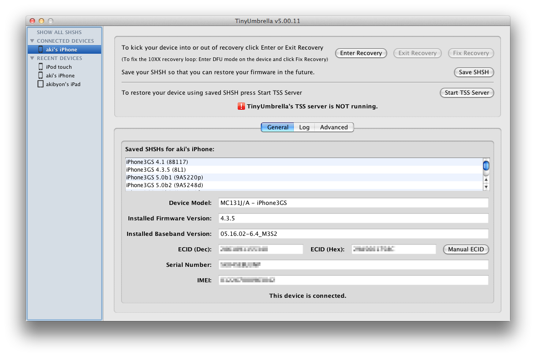Viewport: 536px width, 357px height.
Task: Start the TSS Server
Action: click(467, 93)
